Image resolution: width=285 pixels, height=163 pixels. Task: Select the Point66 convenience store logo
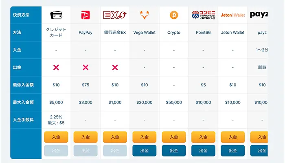[203, 15]
